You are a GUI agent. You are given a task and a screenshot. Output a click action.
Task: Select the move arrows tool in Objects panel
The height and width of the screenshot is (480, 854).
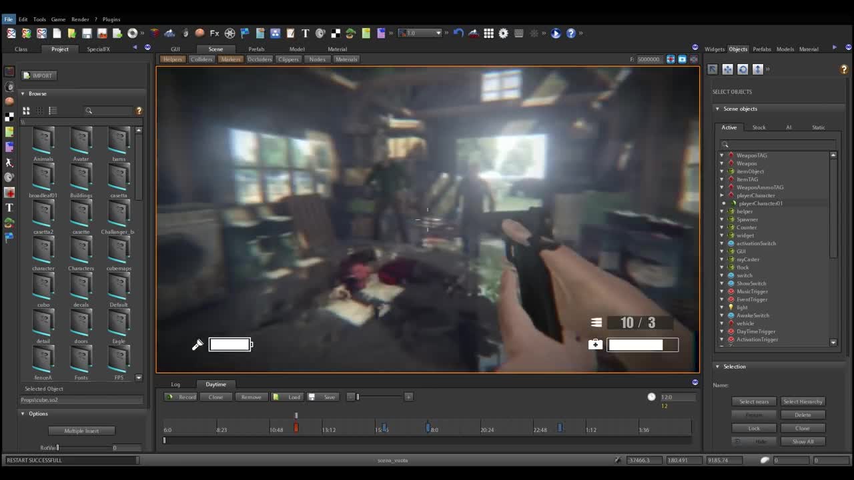[x=728, y=69]
